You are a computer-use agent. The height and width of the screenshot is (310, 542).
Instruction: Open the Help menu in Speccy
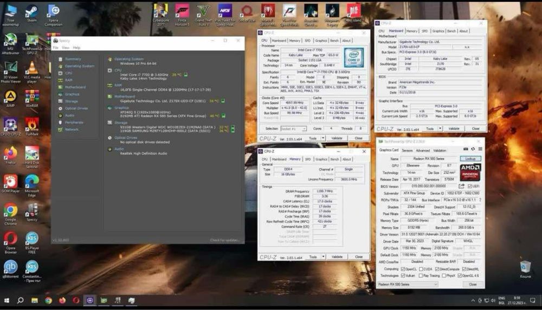76,48
